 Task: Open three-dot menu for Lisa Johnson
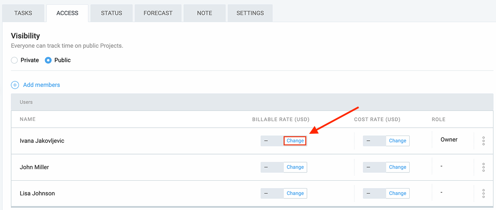pyautogui.click(x=483, y=193)
